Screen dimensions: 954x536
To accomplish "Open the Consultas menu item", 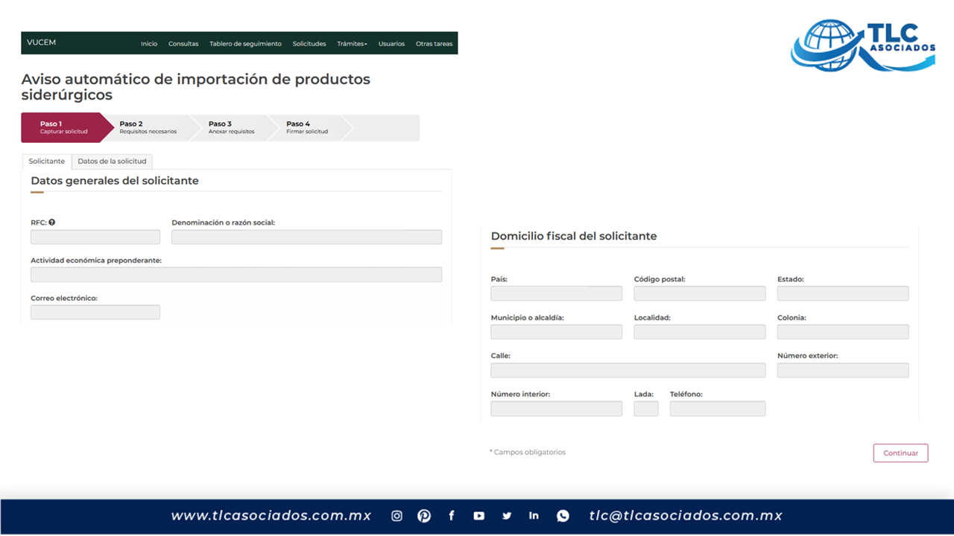I will (183, 44).
